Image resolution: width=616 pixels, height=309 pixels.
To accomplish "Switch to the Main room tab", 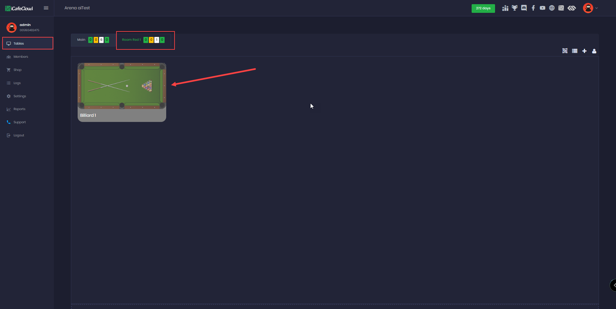I will (93, 40).
